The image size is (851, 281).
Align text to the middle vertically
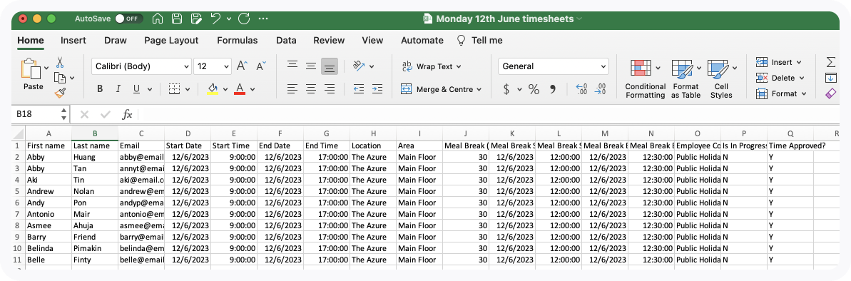coord(311,66)
